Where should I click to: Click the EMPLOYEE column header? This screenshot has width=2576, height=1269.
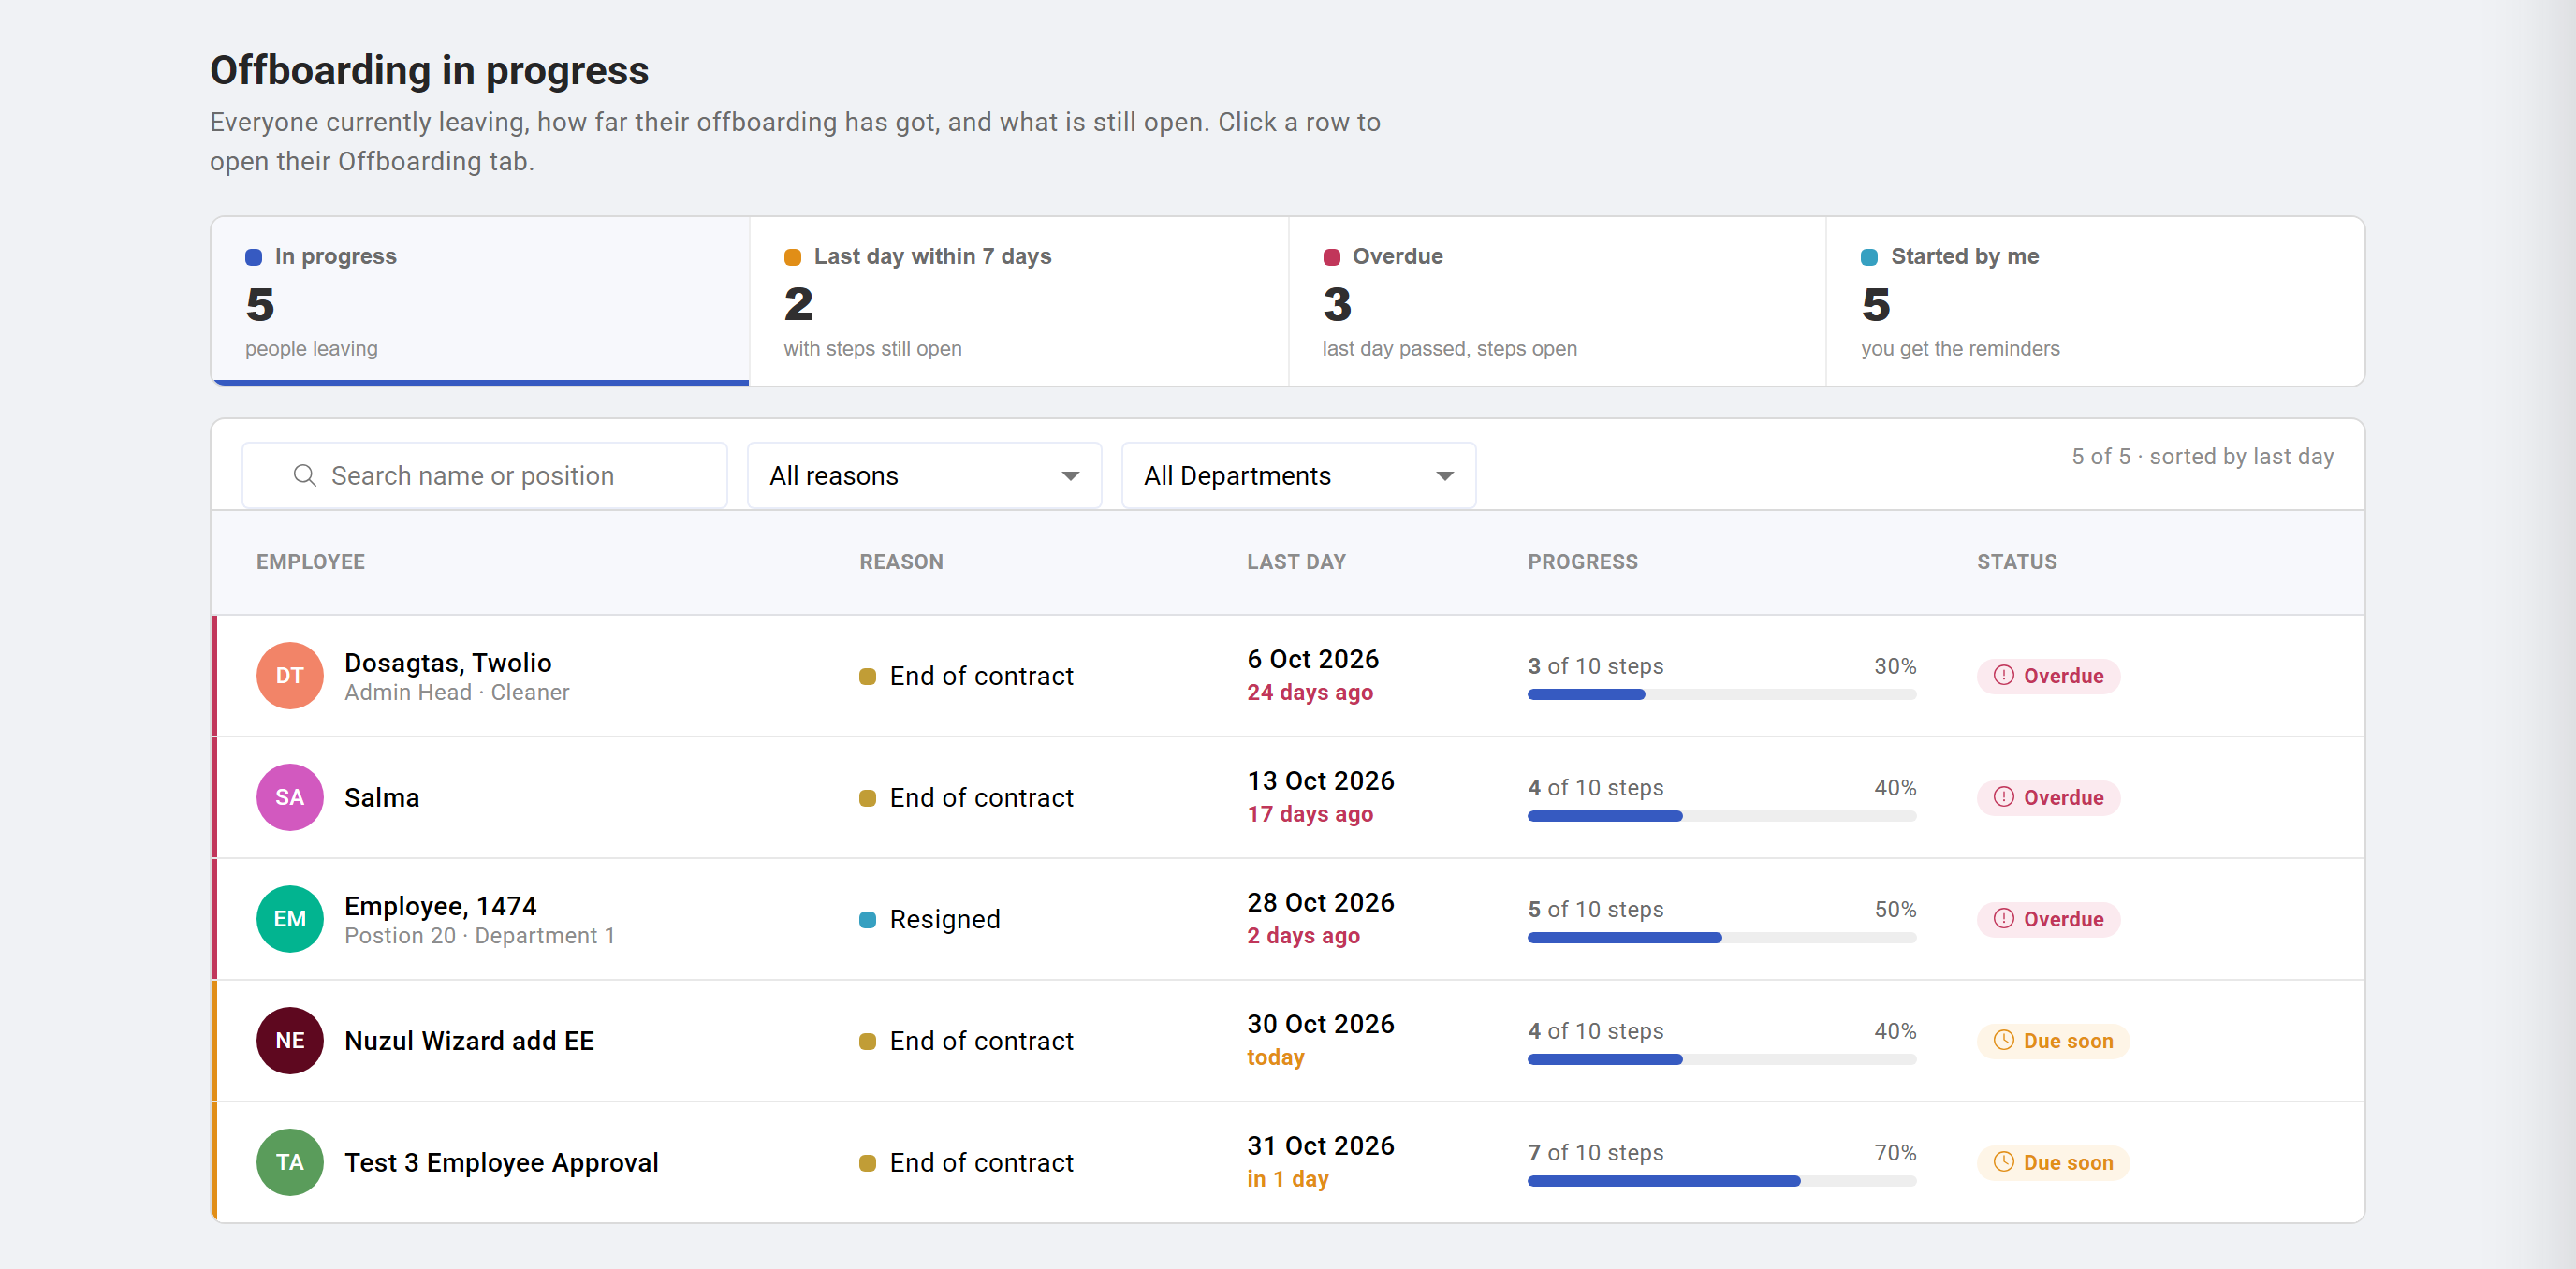click(310, 562)
